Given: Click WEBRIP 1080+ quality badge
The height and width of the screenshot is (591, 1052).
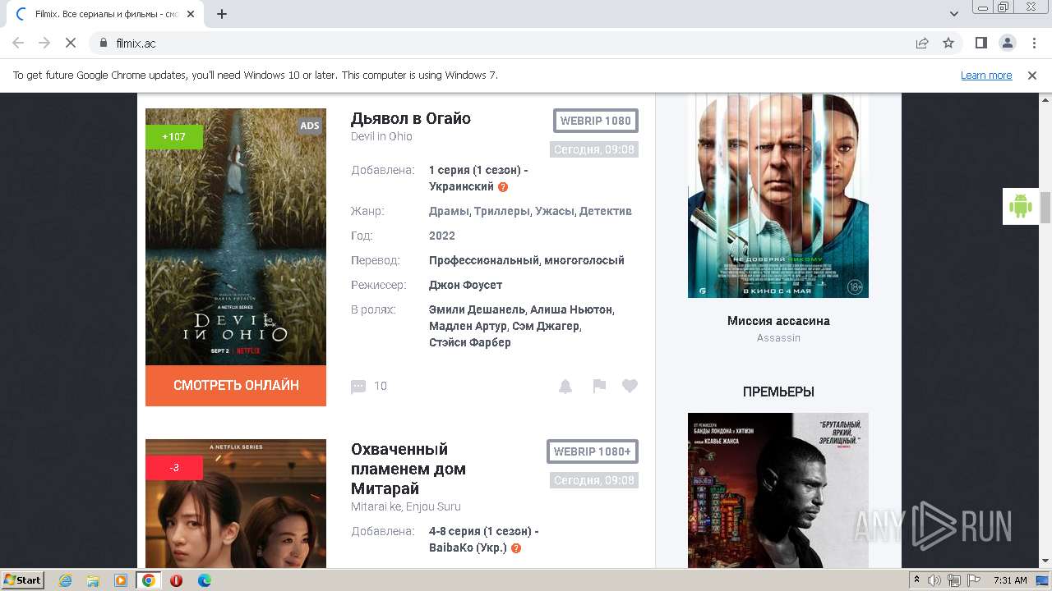Looking at the screenshot, I should pos(593,451).
